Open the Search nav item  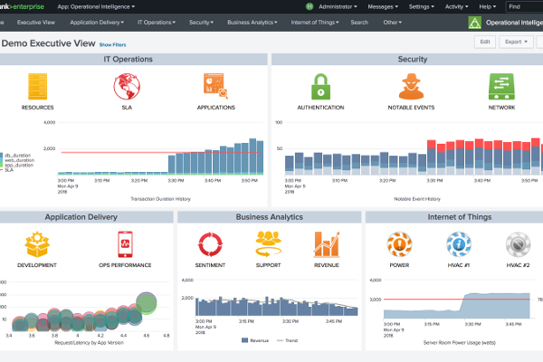click(358, 21)
